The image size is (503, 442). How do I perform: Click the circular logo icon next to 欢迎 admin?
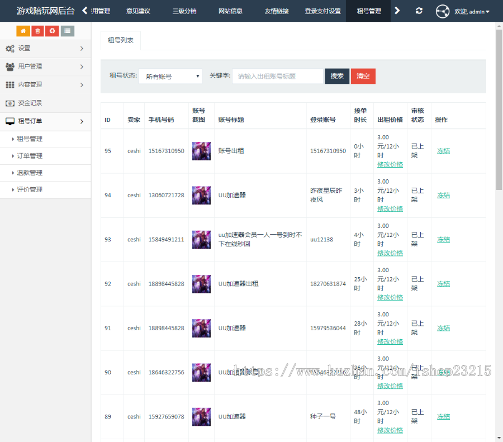click(442, 11)
